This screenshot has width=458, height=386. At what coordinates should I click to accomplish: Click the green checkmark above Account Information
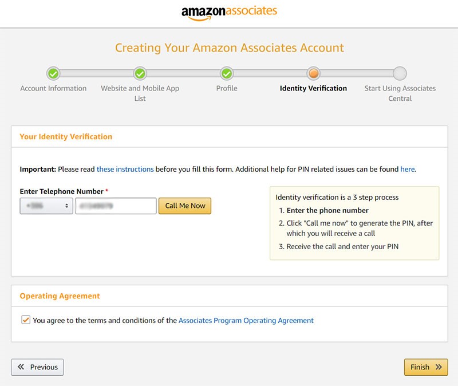click(53, 73)
